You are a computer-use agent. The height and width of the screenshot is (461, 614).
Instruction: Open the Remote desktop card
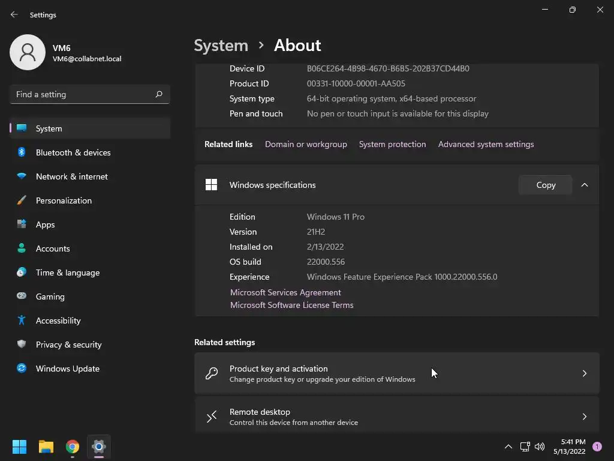(397, 415)
